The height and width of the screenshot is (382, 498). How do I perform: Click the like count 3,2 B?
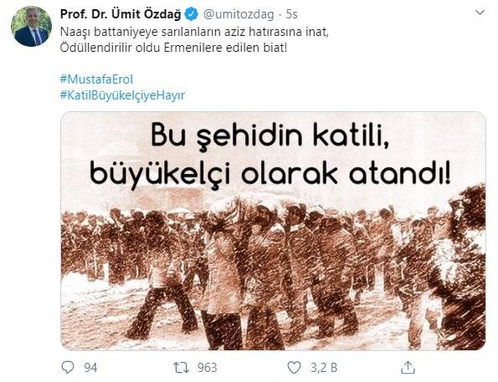point(324,368)
